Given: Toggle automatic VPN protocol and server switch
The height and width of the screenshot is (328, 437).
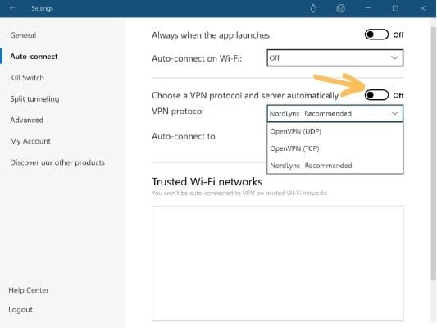Looking at the screenshot, I should pyautogui.click(x=376, y=95).
